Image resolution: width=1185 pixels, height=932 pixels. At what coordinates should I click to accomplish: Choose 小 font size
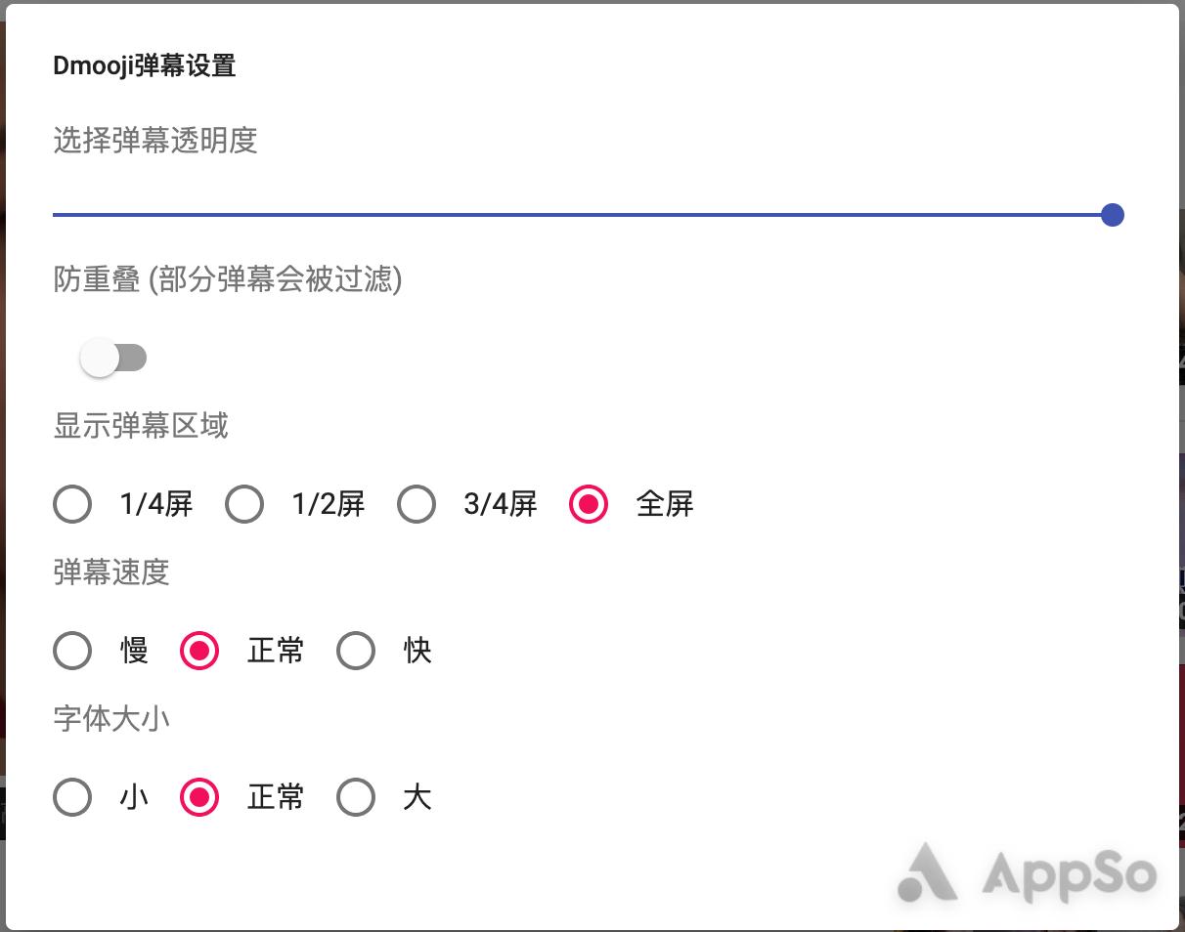[71, 797]
